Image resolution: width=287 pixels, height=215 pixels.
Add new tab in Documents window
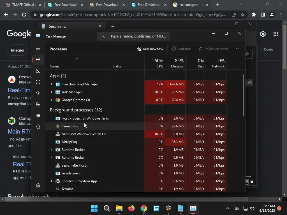coord(113,27)
